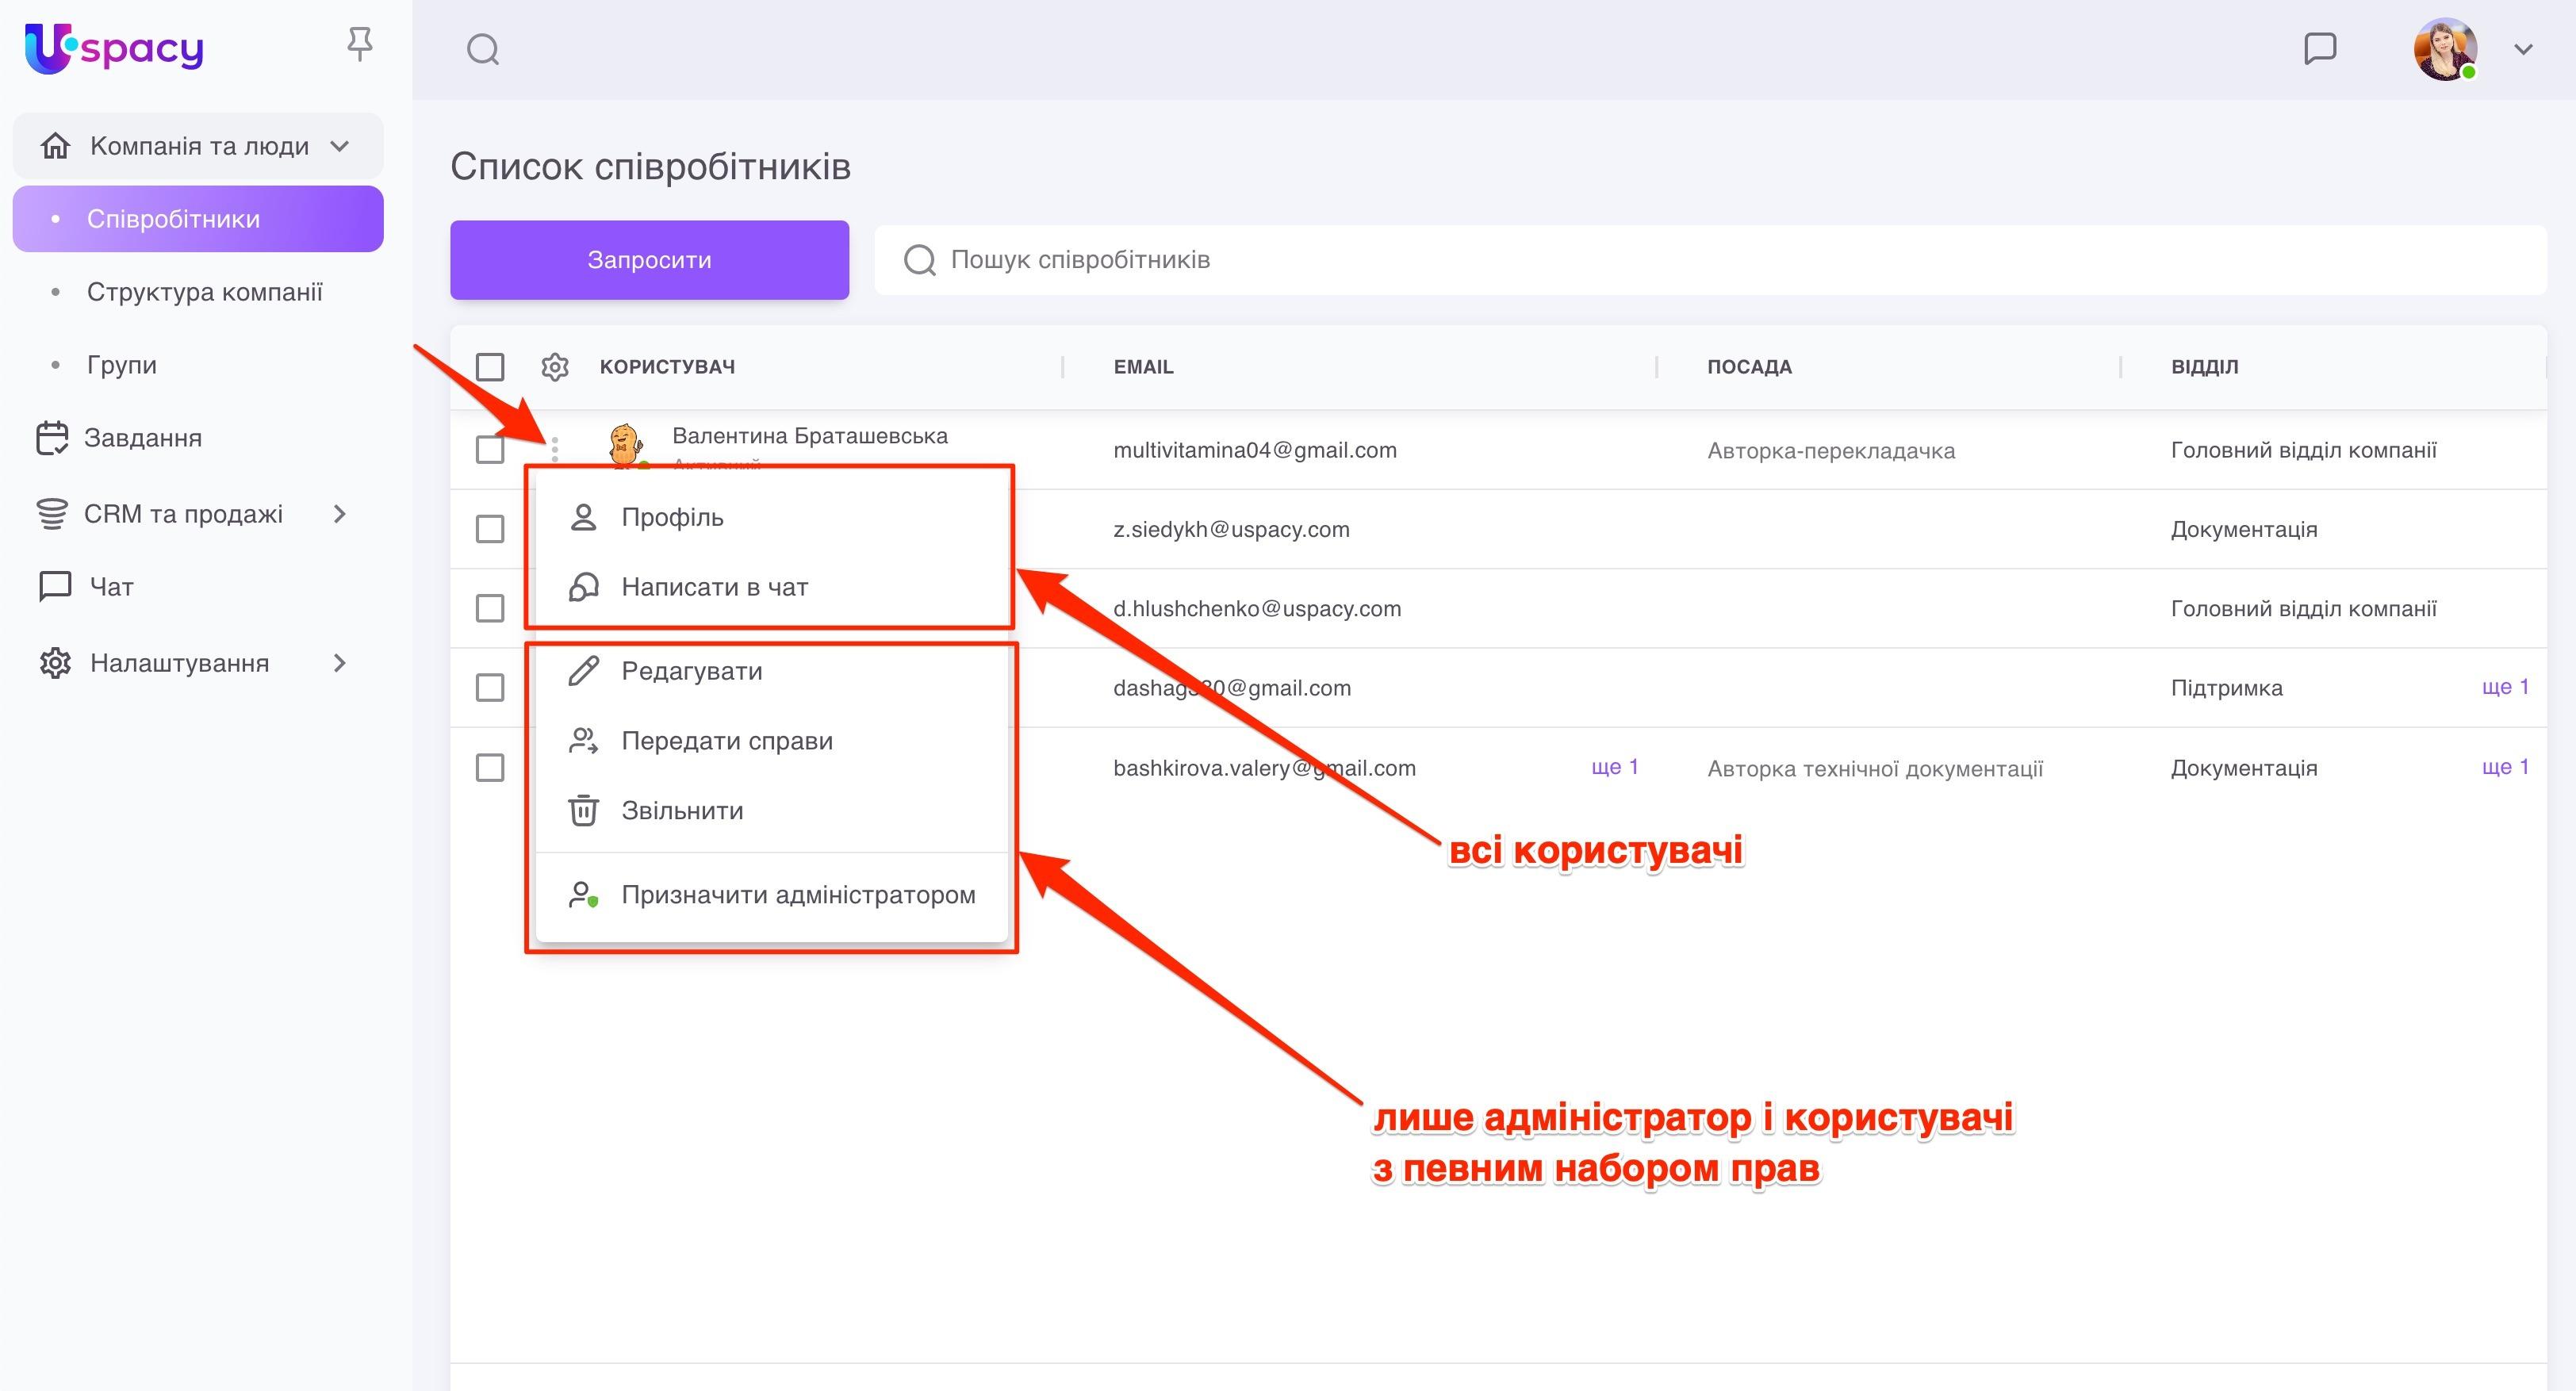
Task: Toggle the select-all checkbox in the table header
Action: (x=489, y=368)
